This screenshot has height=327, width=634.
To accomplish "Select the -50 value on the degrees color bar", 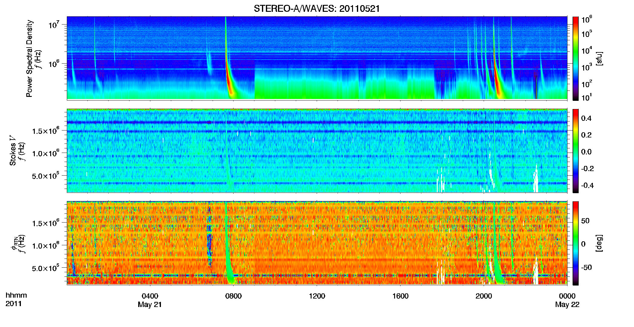I will click(x=587, y=268).
